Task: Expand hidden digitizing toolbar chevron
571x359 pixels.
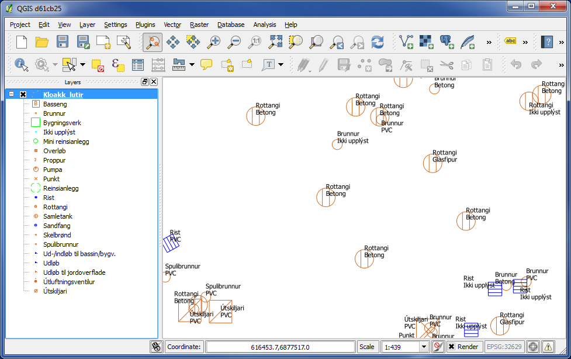Action: tap(561, 65)
